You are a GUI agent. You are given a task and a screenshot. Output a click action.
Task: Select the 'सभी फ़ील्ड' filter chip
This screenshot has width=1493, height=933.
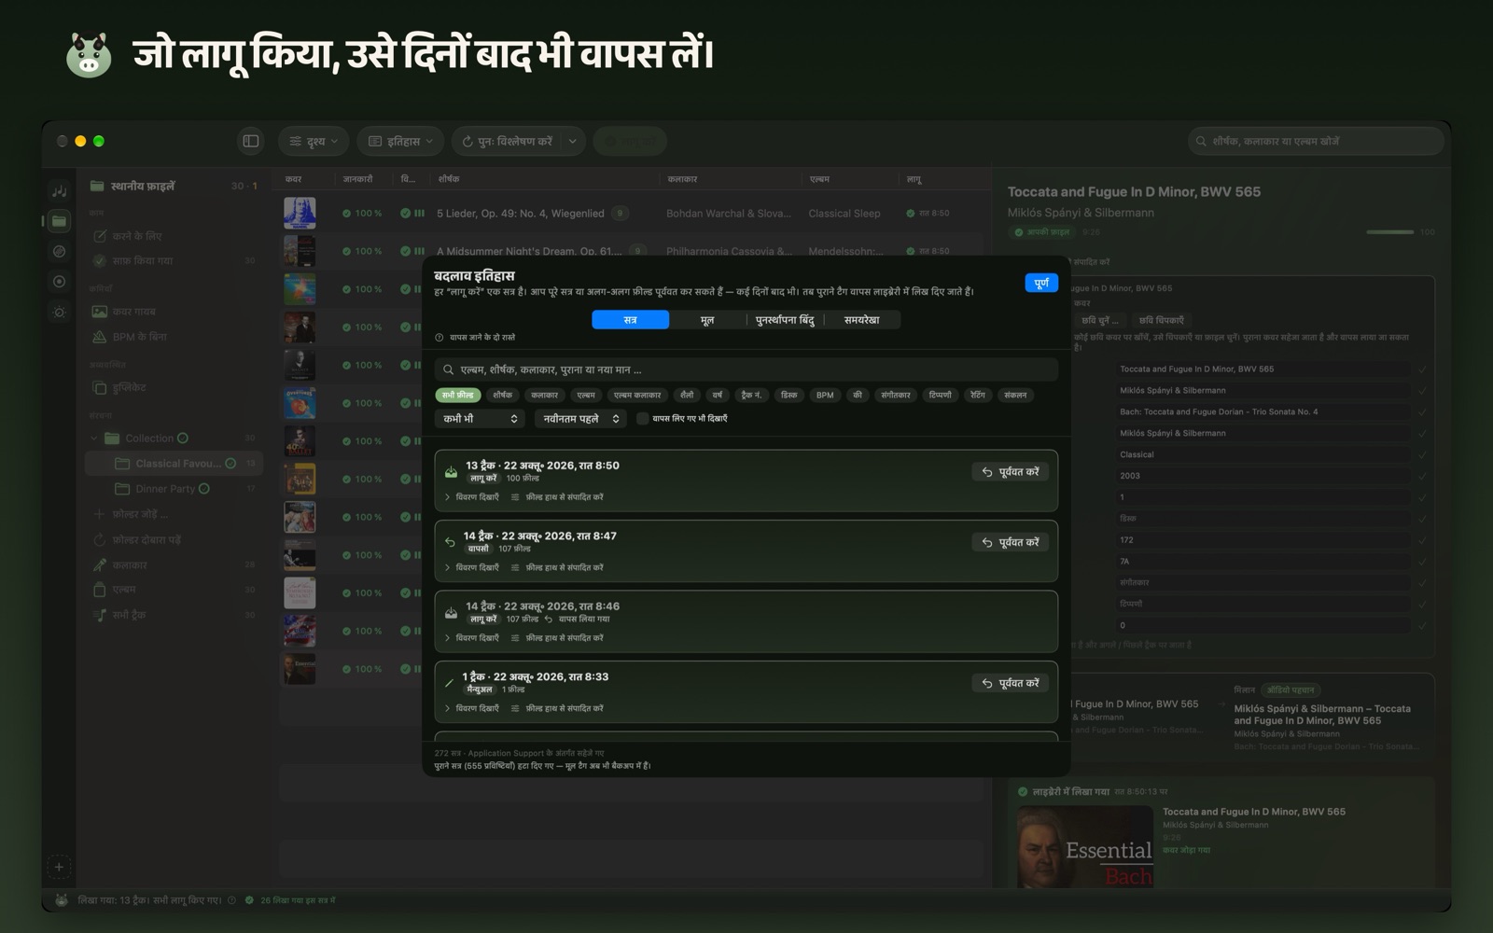pos(458,396)
